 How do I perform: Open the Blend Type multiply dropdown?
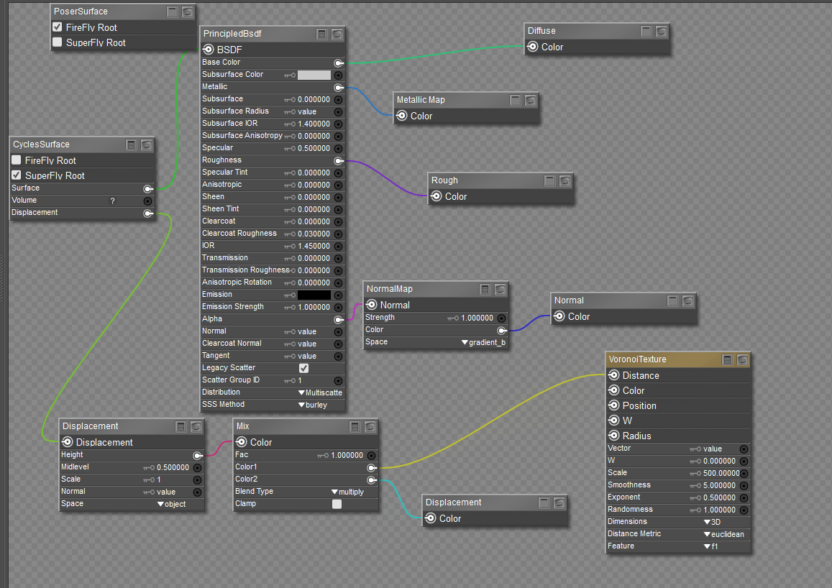[x=347, y=492]
